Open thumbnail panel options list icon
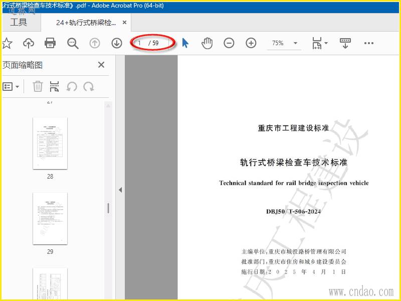401x301 pixels. point(8,86)
